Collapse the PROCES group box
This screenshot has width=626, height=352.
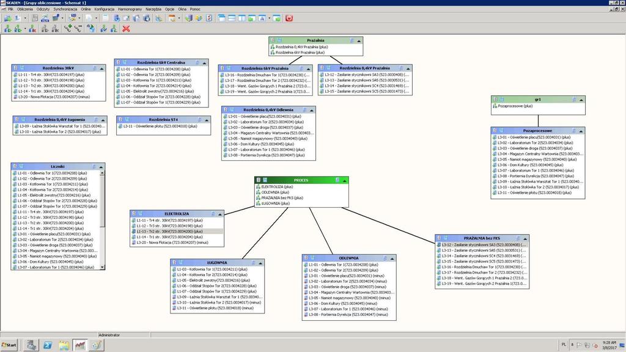click(345, 181)
